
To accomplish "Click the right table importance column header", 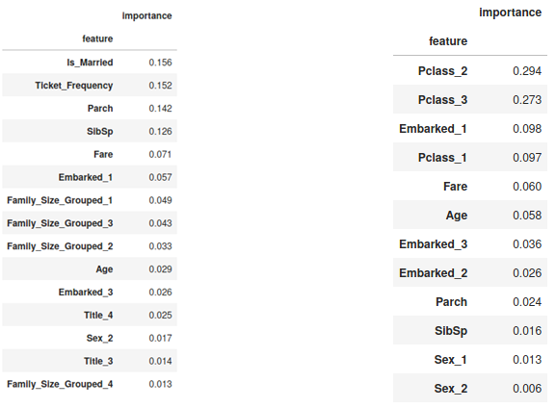I will tap(511, 13).
